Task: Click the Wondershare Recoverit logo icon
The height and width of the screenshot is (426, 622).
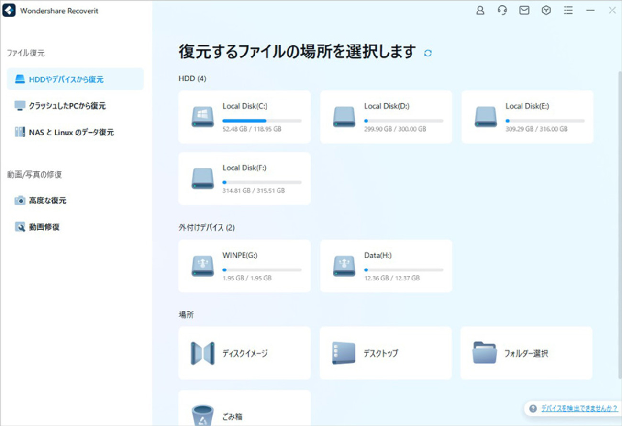Action: (x=9, y=11)
